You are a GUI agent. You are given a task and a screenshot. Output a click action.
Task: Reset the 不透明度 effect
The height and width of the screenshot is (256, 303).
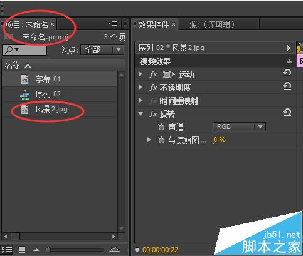click(287, 86)
